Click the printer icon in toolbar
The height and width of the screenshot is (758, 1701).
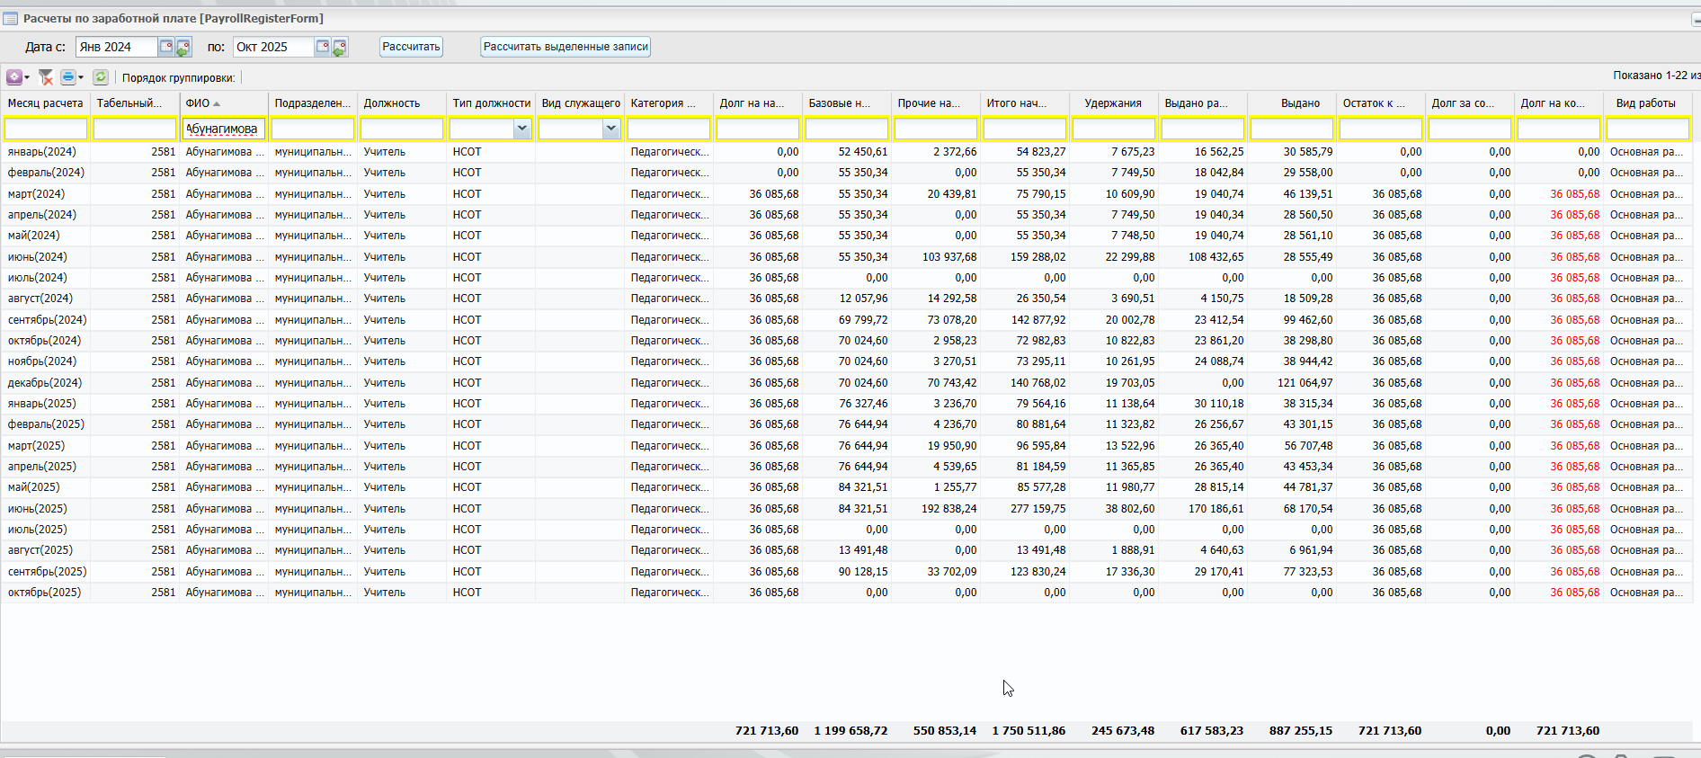(x=67, y=77)
